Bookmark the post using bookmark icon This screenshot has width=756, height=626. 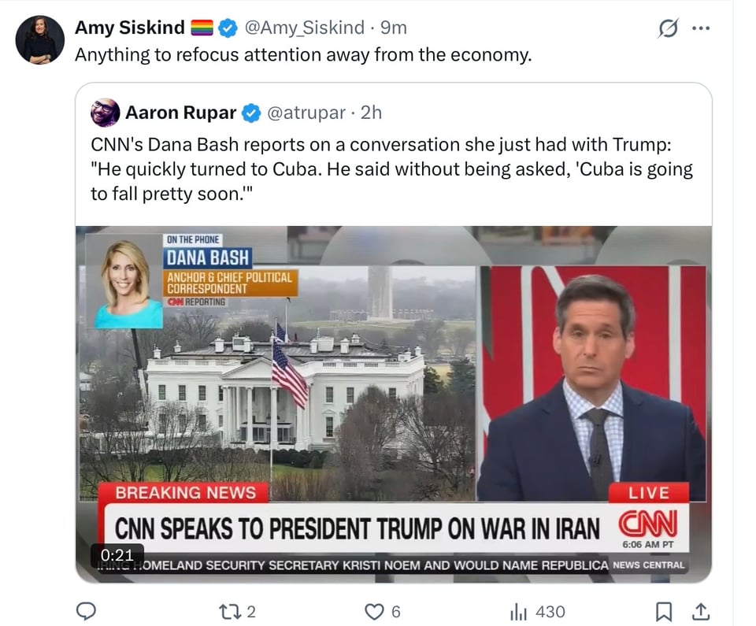pyautogui.click(x=664, y=611)
